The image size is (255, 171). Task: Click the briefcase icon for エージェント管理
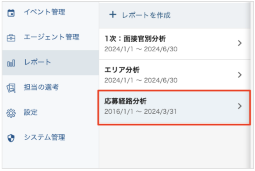pos(11,38)
